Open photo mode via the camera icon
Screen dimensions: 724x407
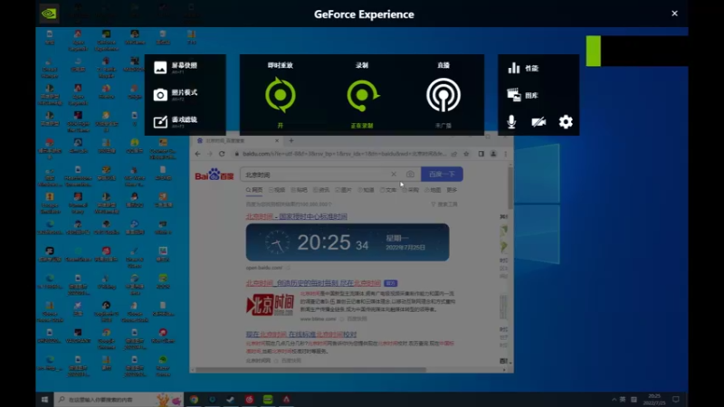[160, 95]
